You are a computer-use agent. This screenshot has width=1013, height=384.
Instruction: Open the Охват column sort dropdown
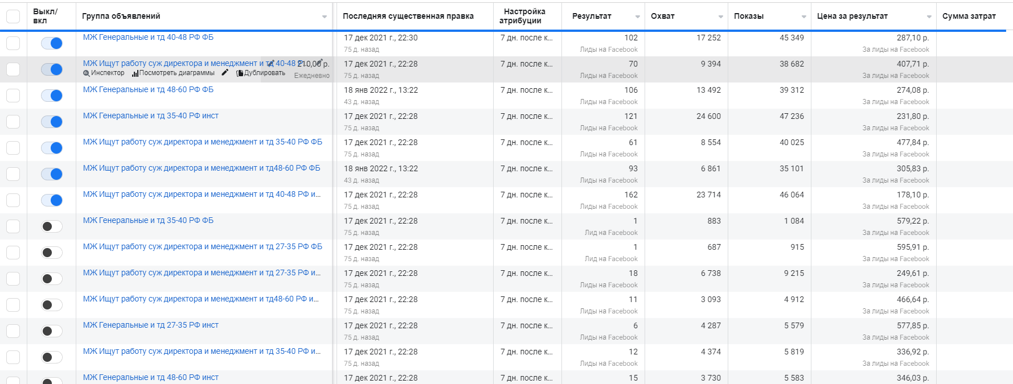pyautogui.click(x=721, y=17)
